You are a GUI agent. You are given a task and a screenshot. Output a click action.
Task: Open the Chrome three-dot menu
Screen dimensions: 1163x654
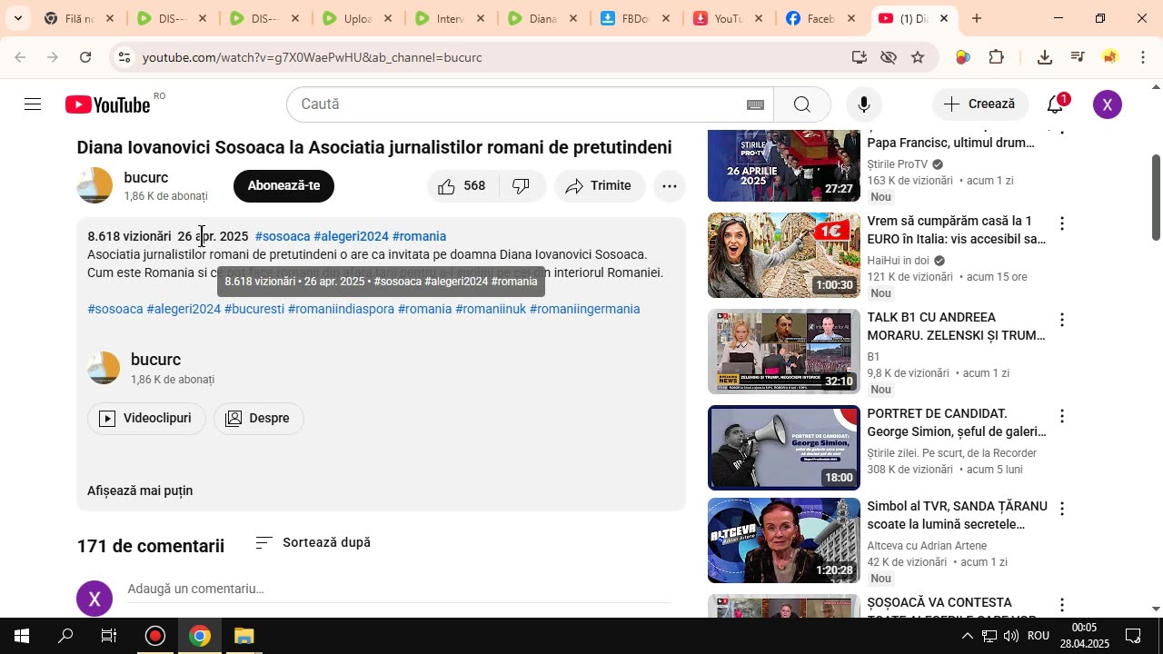tap(1143, 57)
